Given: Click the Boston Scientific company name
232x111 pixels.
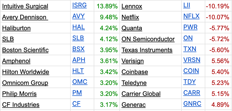Looking at the screenshot, I should click(25, 50).
